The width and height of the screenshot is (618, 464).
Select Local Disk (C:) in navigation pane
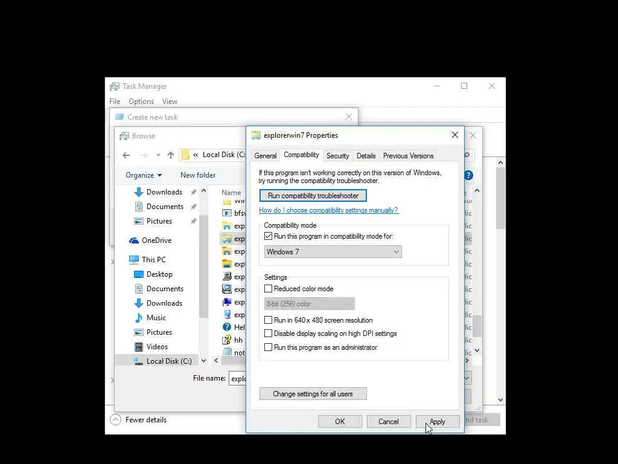pos(162,361)
